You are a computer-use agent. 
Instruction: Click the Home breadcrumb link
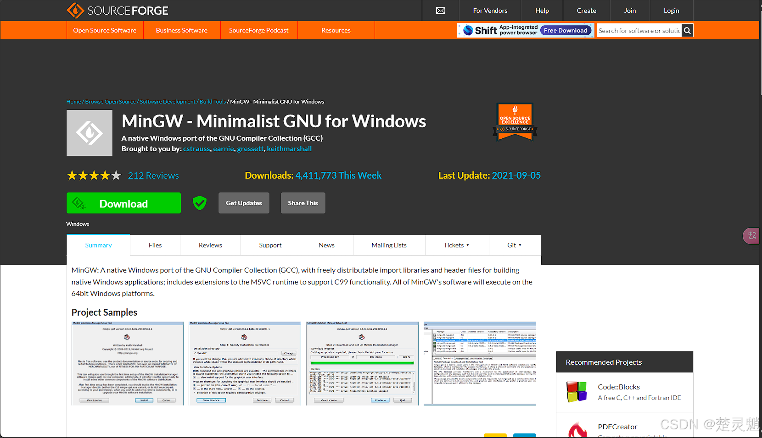pyautogui.click(x=73, y=102)
